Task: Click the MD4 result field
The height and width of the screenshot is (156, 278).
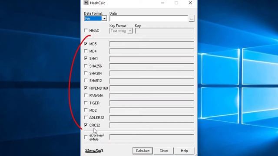Action: pos(152,51)
